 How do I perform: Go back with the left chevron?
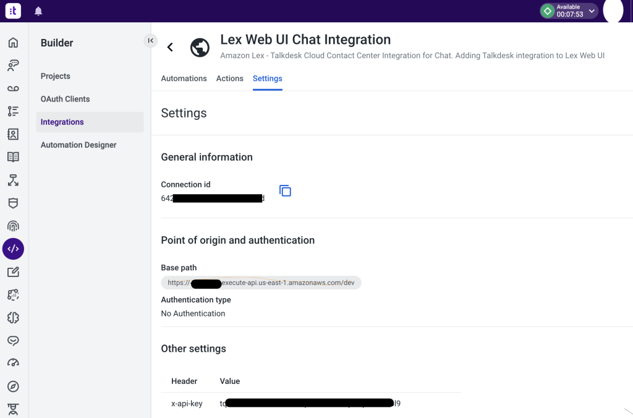171,47
